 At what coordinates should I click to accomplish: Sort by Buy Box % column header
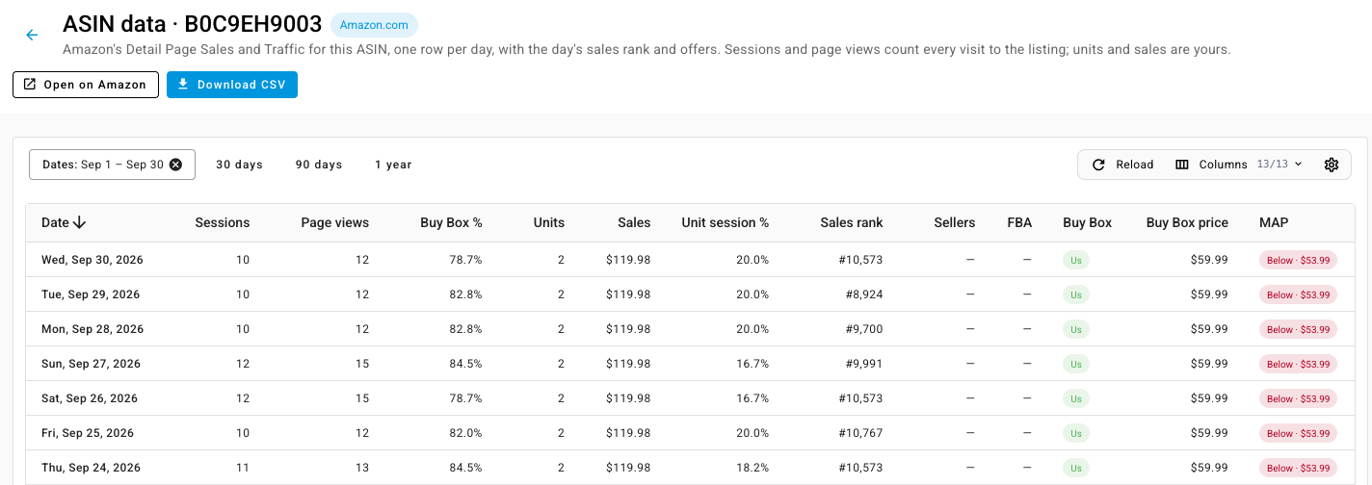coord(451,222)
